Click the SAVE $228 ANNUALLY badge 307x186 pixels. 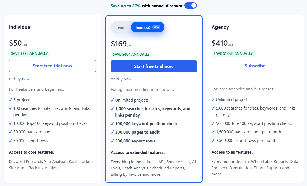click(x=29, y=53)
